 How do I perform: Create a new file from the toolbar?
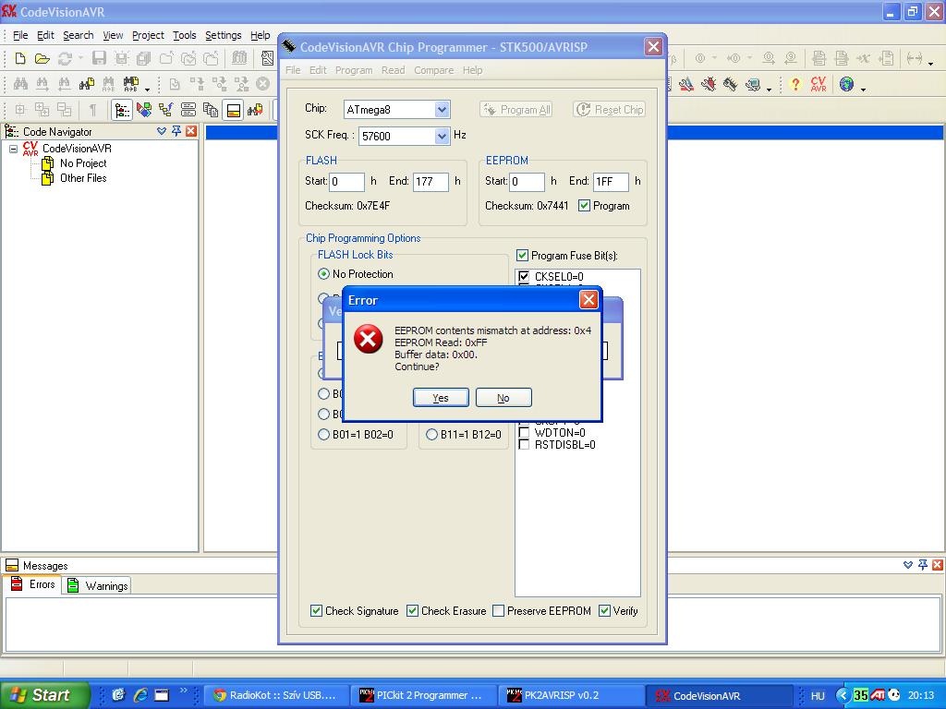point(20,58)
